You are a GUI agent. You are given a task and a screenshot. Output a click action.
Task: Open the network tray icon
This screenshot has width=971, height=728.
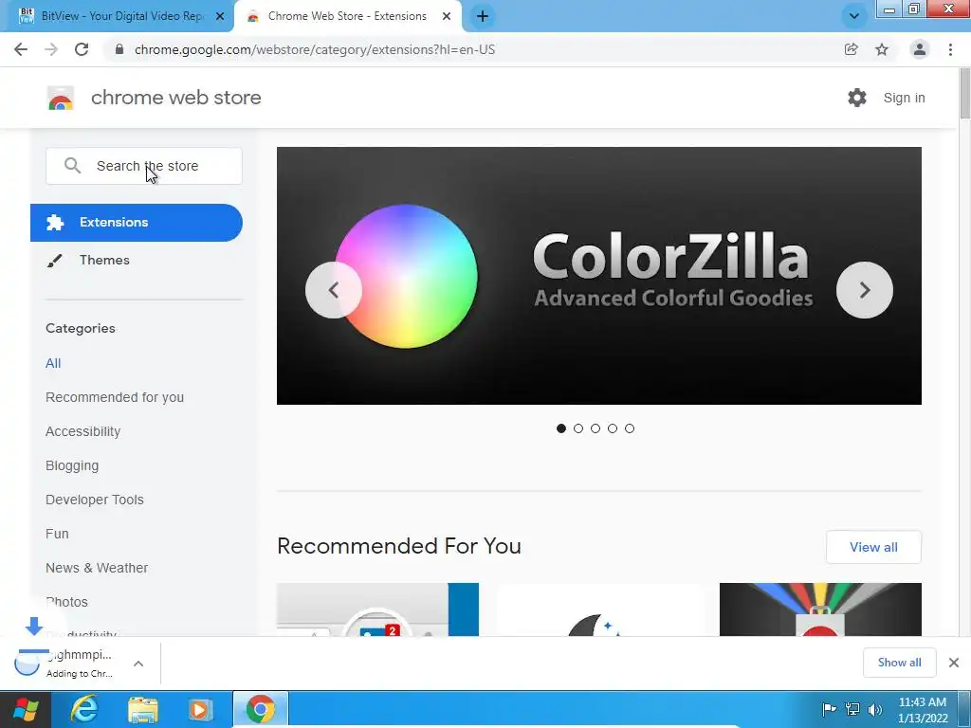pyautogui.click(x=852, y=709)
